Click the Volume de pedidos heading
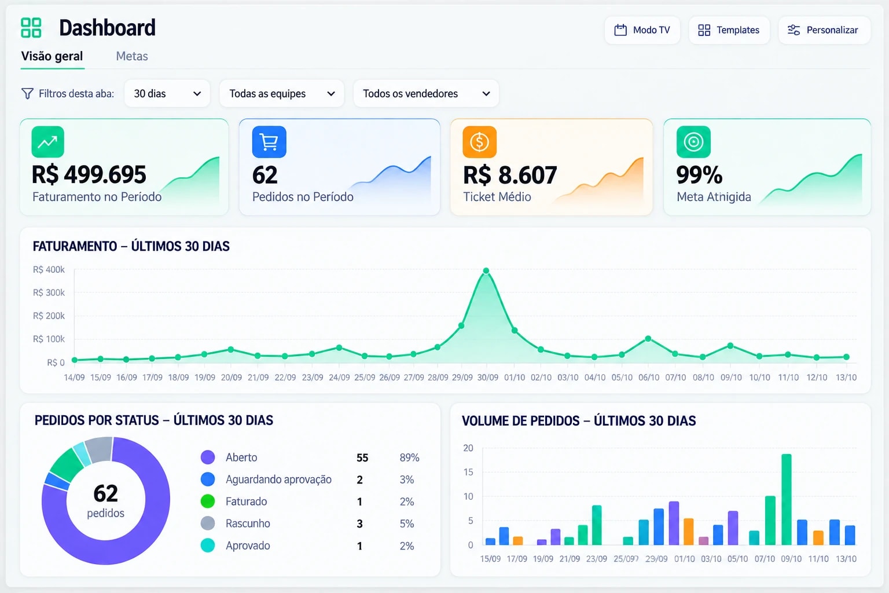The width and height of the screenshot is (889, 593). click(579, 420)
